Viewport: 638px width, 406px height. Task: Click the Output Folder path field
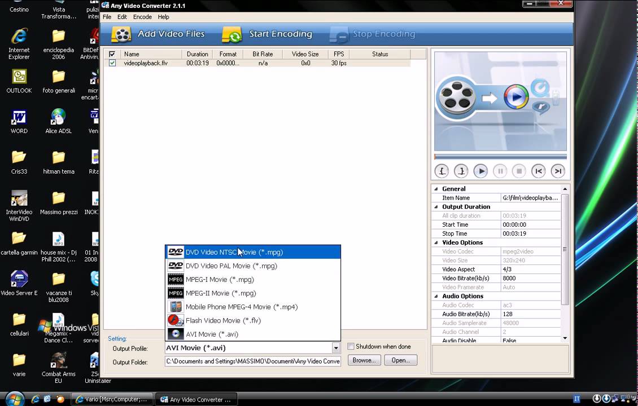tap(253, 361)
